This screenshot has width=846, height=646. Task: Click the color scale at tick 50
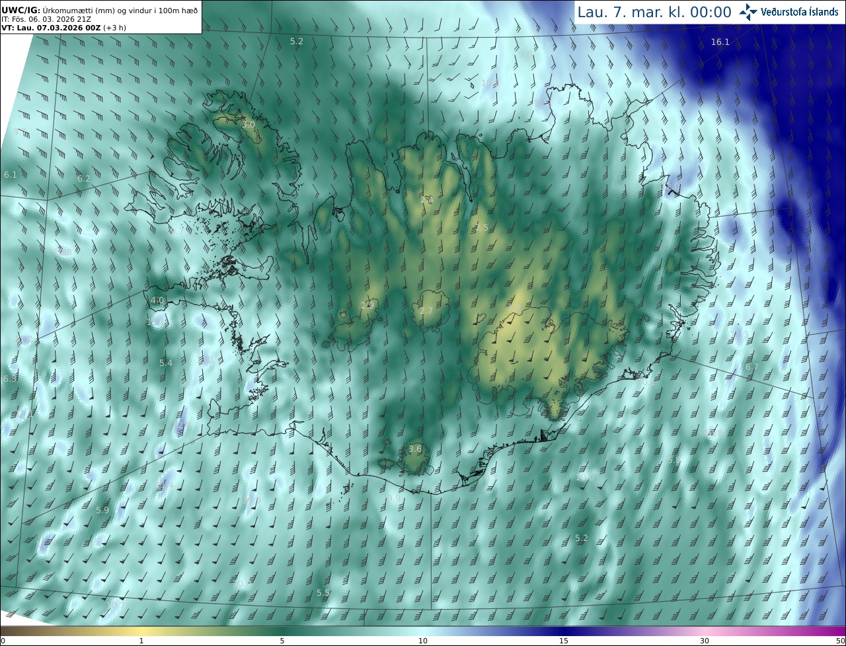click(x=841, y=641)
